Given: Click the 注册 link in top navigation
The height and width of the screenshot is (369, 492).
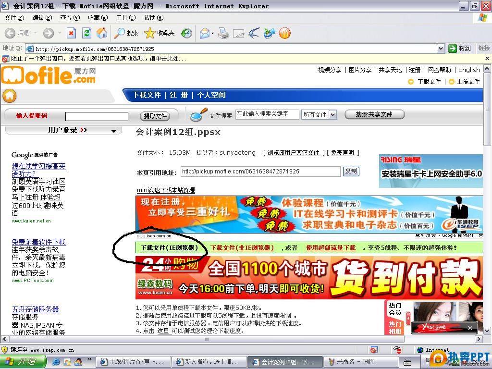Looking at the screenshot, I should (415, 70).
